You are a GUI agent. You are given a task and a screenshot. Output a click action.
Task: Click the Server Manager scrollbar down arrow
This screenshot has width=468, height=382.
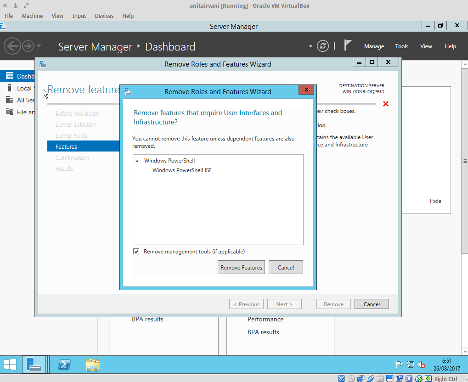(x=465, y=351)
